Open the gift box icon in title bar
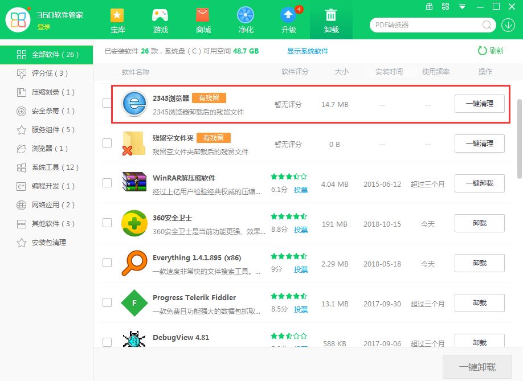The image size is (523, 381). (429, 6)
